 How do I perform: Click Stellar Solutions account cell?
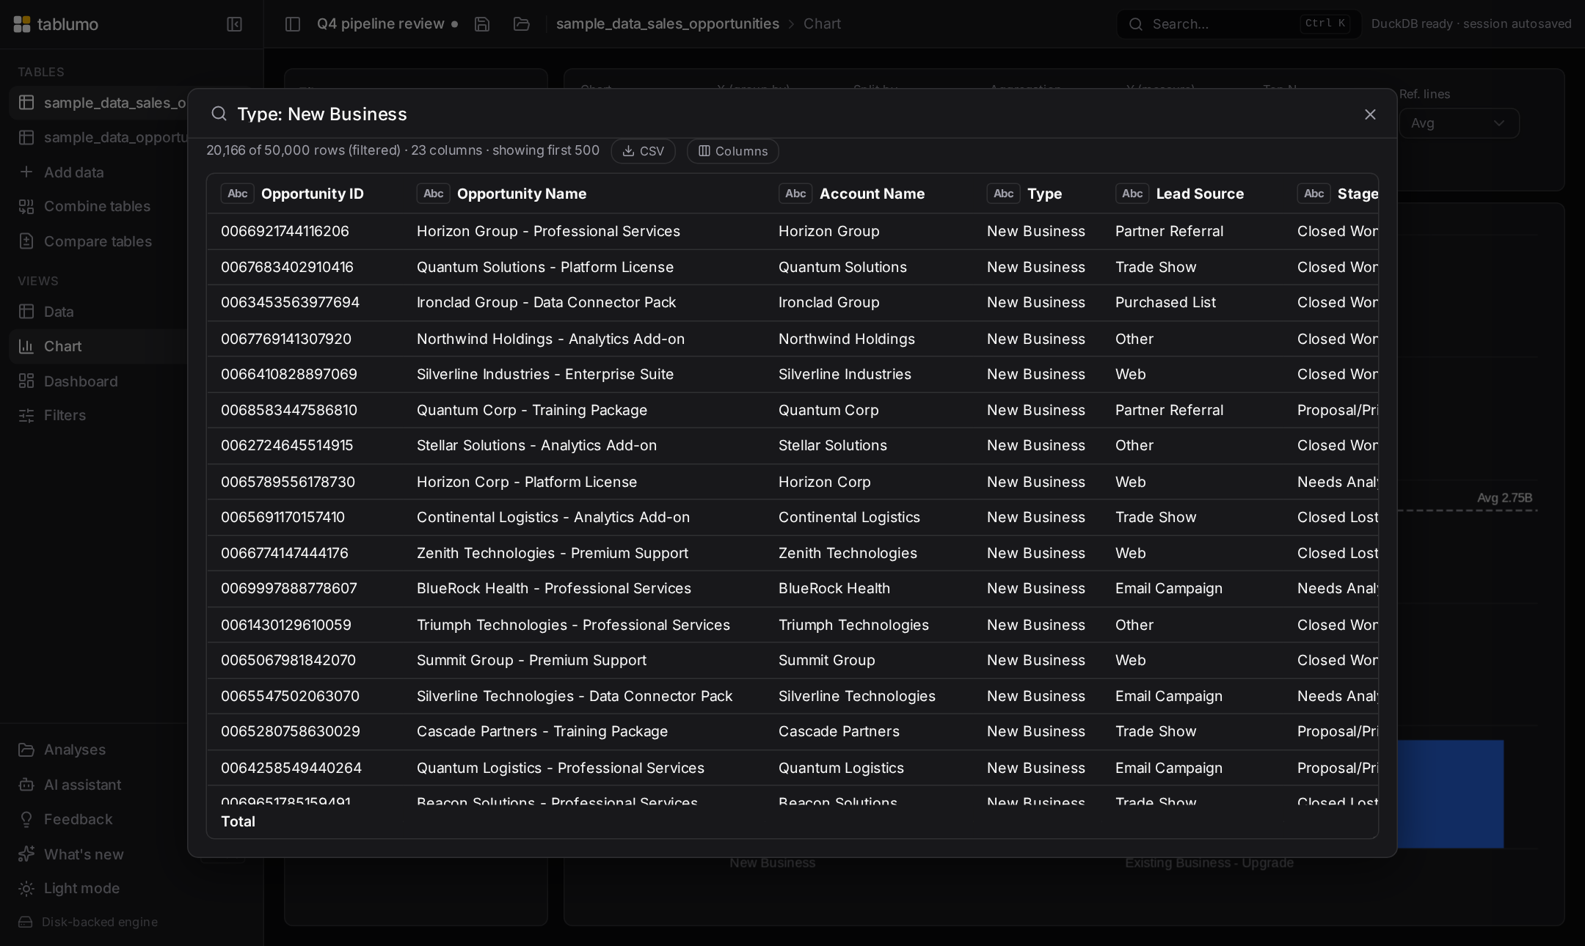point(832,445)
